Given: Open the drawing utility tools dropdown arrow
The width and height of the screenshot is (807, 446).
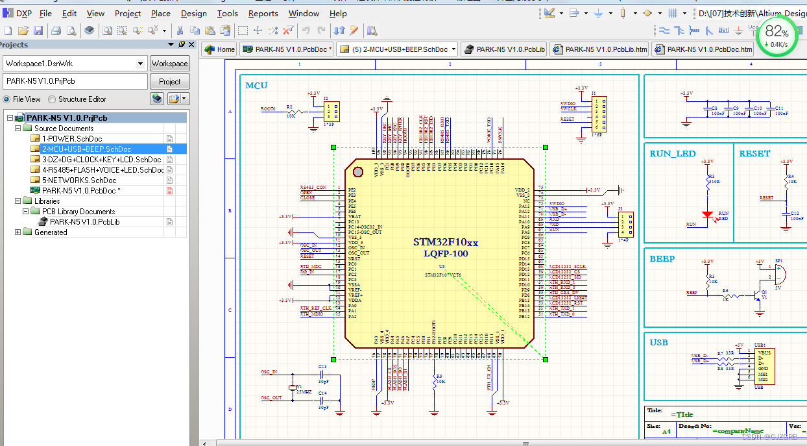Looking at the screenshot, I should click(562, 13).
